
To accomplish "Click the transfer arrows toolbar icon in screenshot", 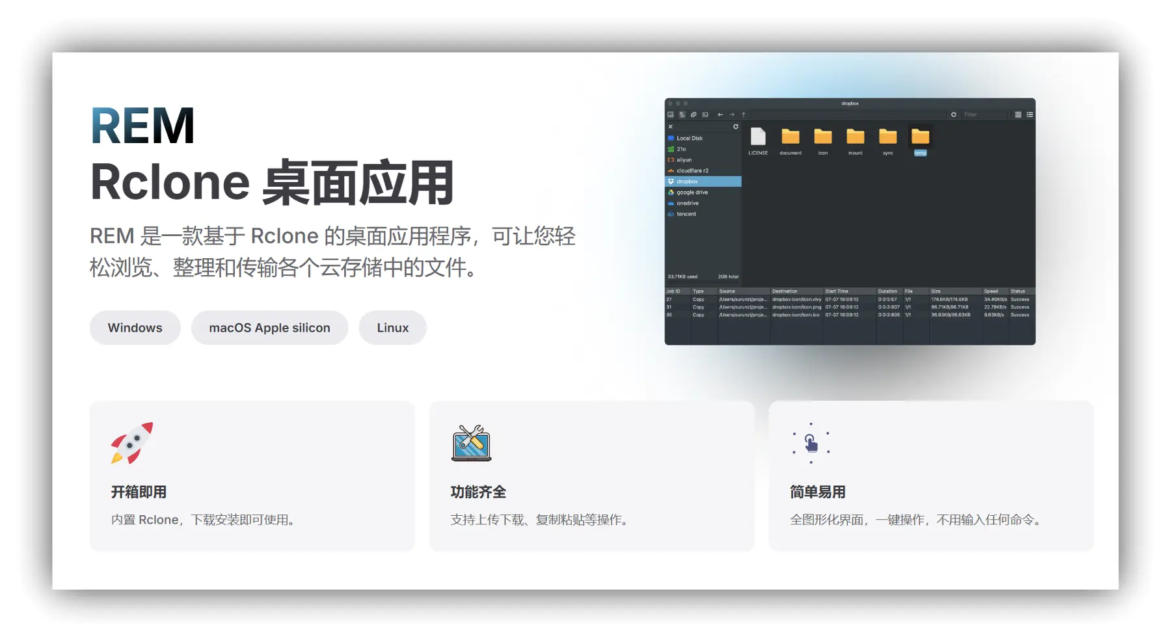I will [682, 114].
